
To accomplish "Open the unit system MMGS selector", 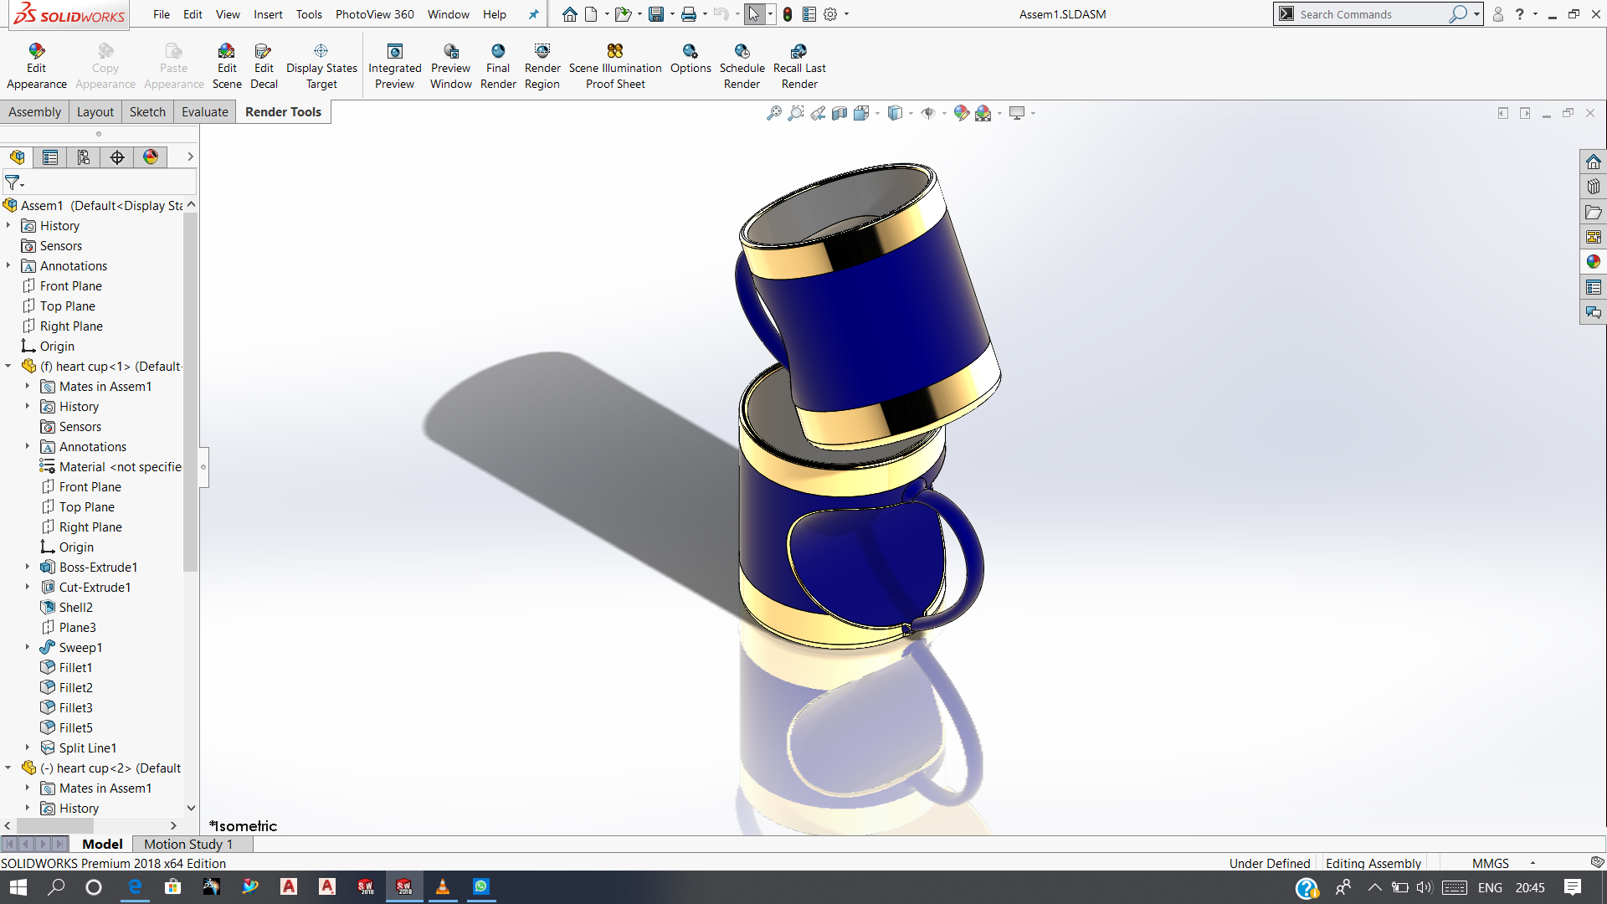I will click(1503, 863).
